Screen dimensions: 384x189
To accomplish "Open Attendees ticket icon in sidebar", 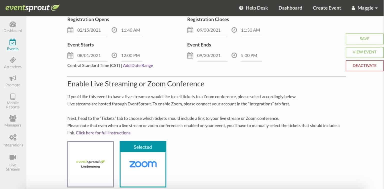I will pyautogui.click(x=13, y=60).
